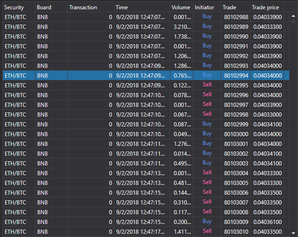Select trade 80102993 cell
The width and height of the screenshot is (298, 237).
236,66
